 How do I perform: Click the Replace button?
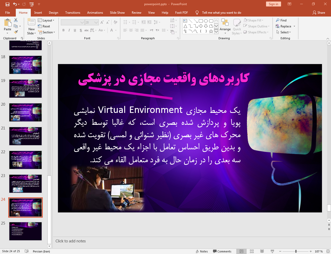tap(283, 26)
